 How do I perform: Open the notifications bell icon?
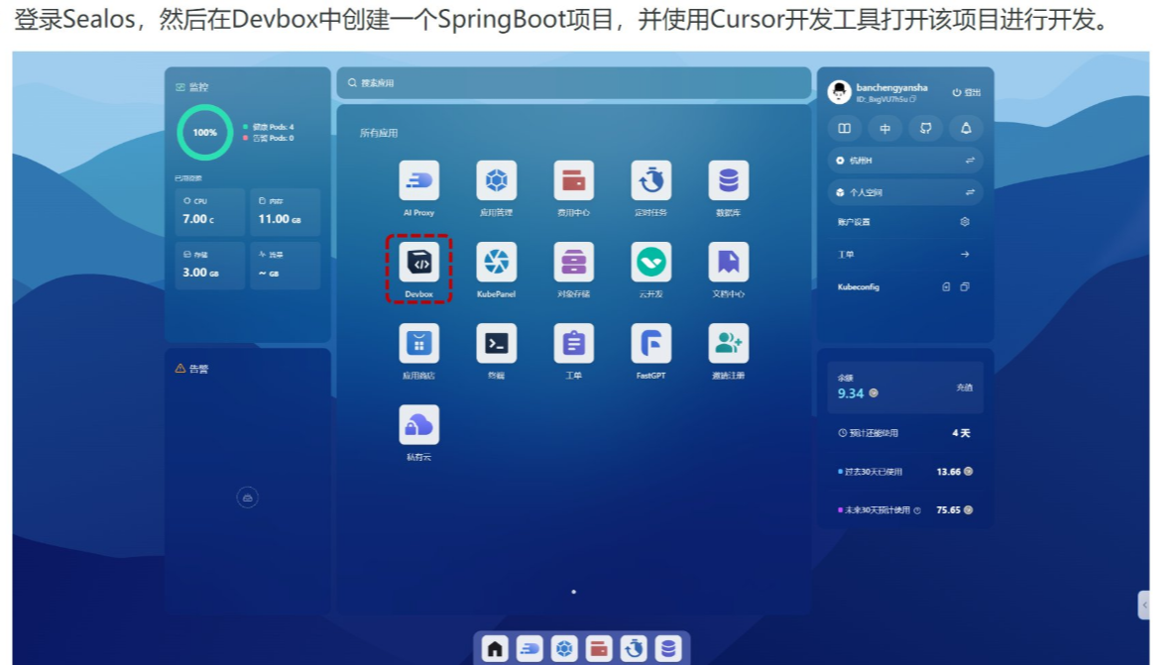coord(966,129)
